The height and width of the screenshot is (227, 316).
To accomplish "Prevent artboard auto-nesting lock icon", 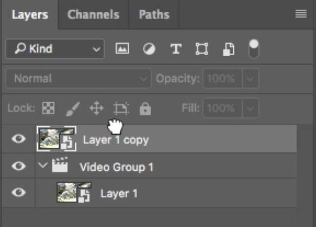I will coord(121,108).
